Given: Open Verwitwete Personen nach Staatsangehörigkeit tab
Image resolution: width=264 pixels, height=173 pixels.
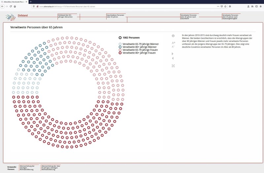Looking at the screenshot, I should click(231, 16).
